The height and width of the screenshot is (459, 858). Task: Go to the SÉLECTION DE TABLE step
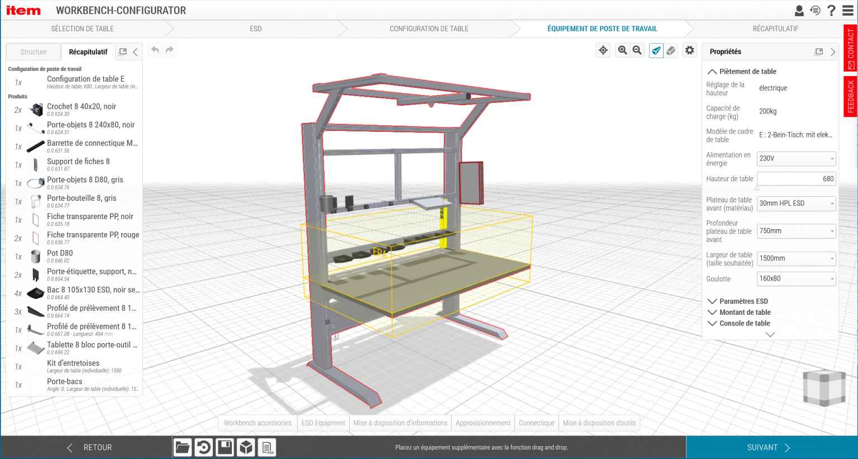click(x=83, y=29)
